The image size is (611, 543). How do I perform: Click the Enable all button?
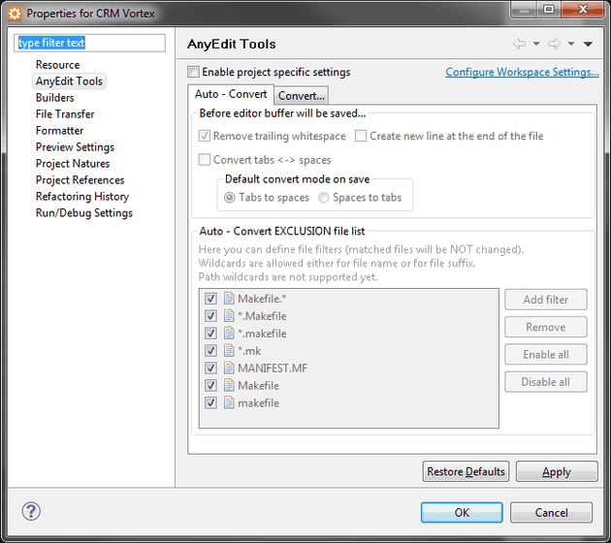[545, 355]
